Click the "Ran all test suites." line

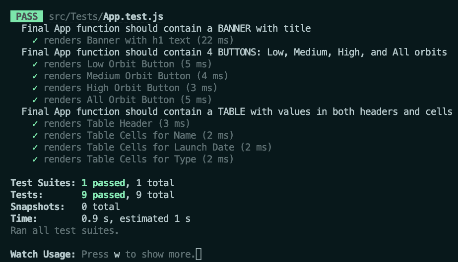[x=65, y=231]
